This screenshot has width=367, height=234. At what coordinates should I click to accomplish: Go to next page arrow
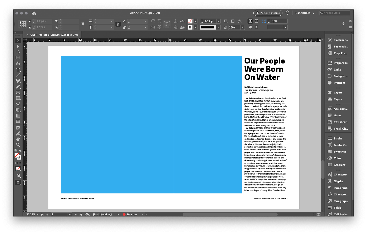point(76,214)
